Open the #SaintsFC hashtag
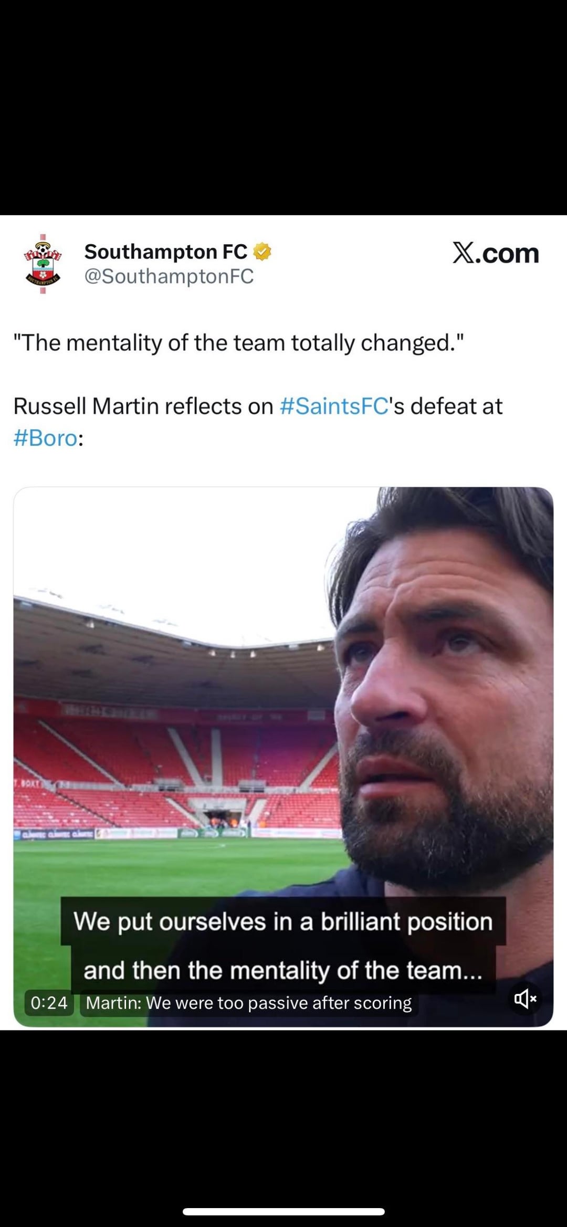This screenshot has width=567, height=1227. click(334, 406)
